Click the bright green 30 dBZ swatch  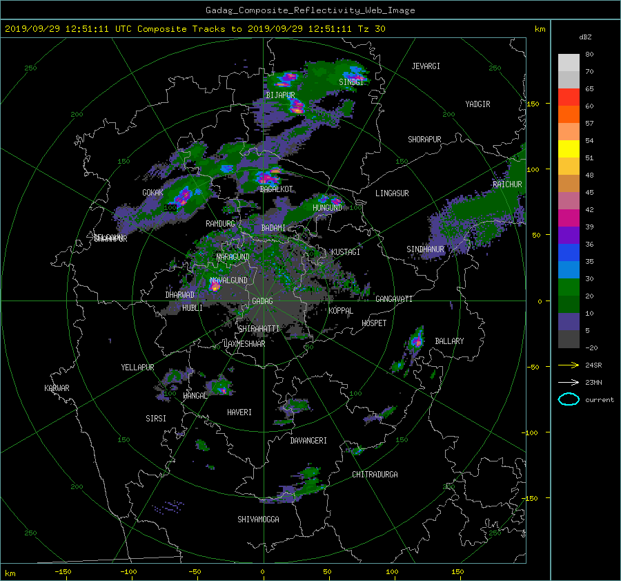click(569, 287)
